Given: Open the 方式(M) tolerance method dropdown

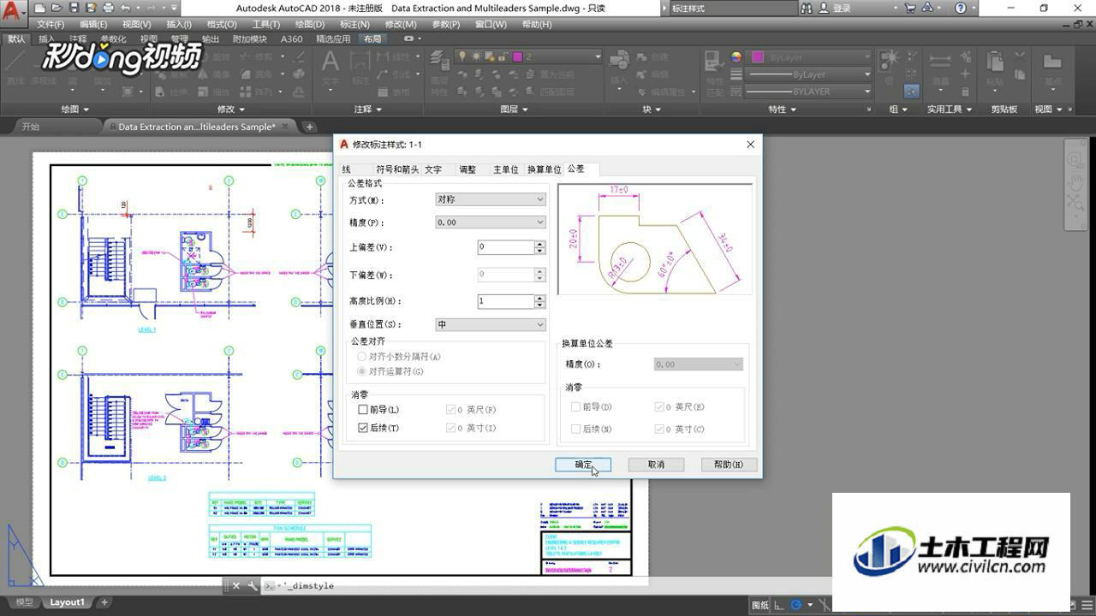Looking at the screenshot, I should coord(491,199).
